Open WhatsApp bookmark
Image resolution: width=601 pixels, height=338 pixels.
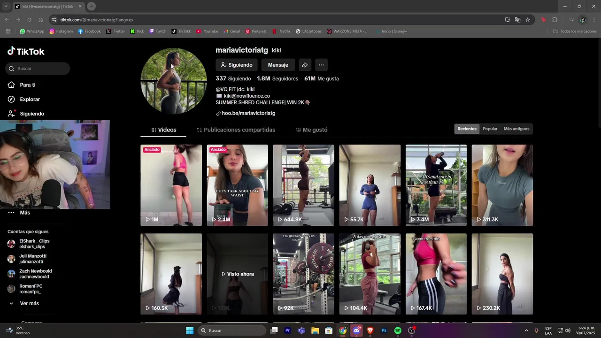click(32, 31)
